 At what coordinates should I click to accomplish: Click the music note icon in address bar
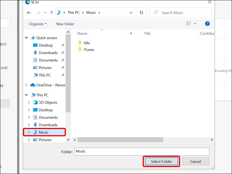59,12
